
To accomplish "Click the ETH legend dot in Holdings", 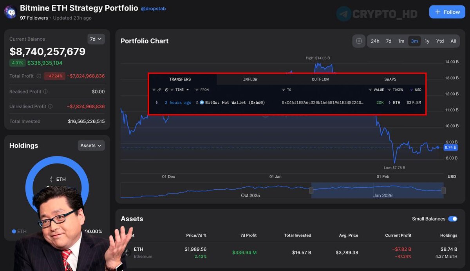I will pyautogui.click(x=14, y=232).
